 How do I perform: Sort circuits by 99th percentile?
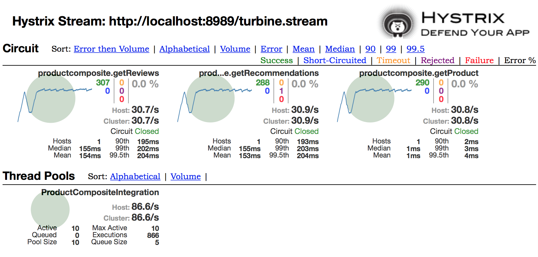(391, 49)
